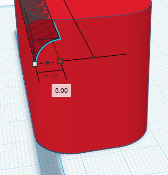This screenshot has height=175, width=168.
Task: Click the curved double-arrow rotation handle
Action: click(x=51, y=76)
